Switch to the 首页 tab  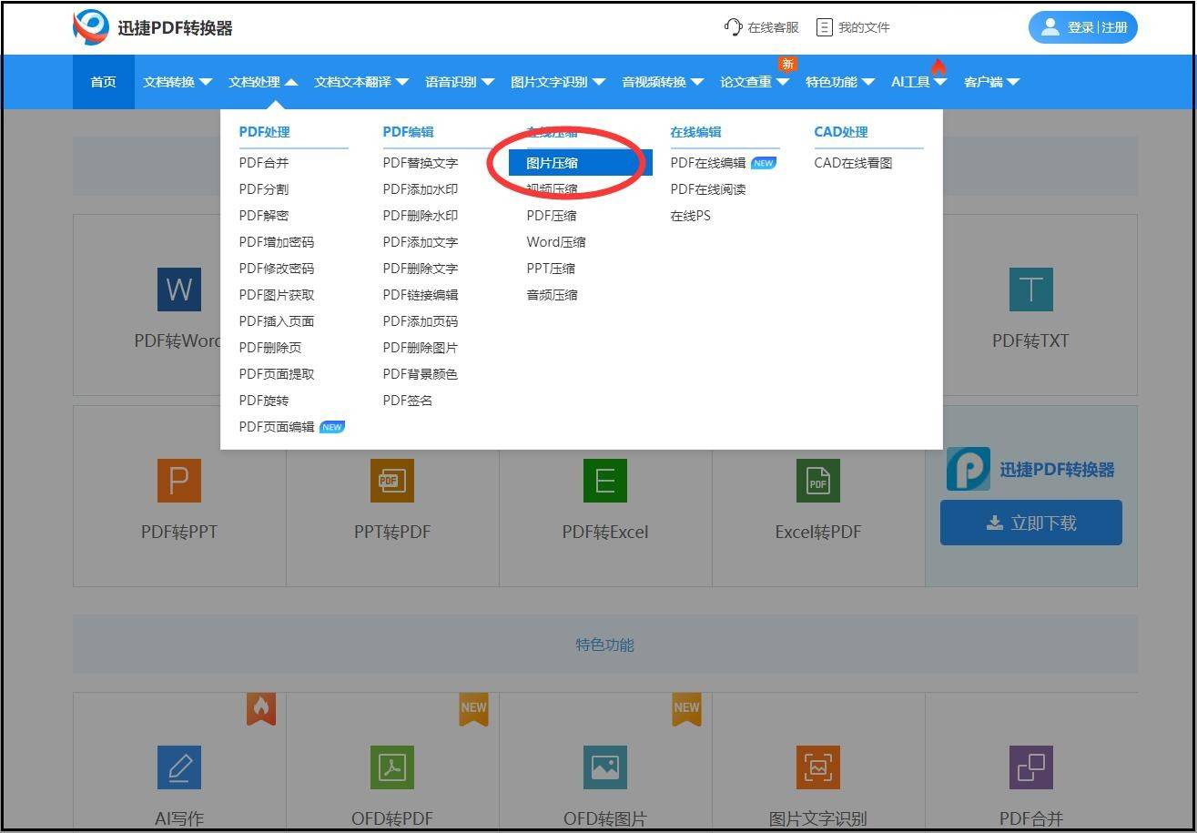pos(103,81)
